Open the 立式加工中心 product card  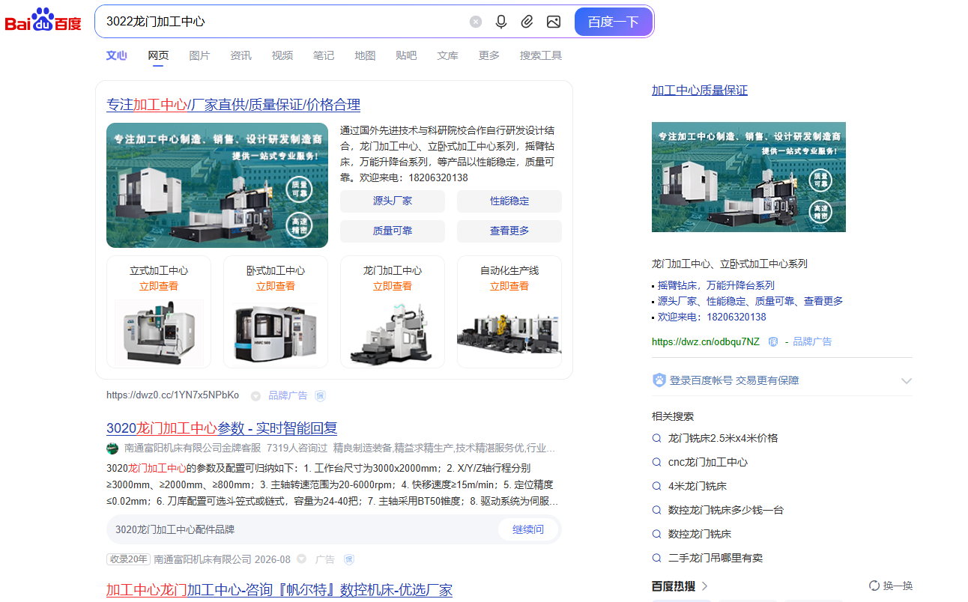(159, 311)
